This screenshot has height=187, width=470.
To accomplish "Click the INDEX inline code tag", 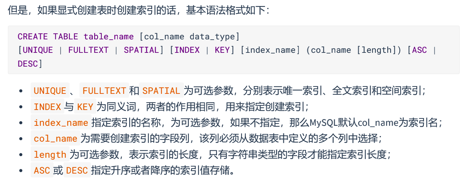I will click(47, 107).
